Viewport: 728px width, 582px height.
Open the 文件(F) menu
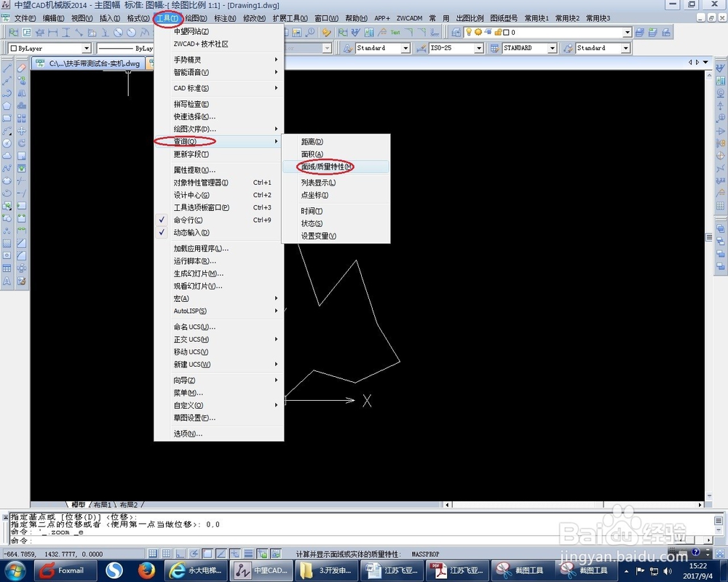[25, 18]
